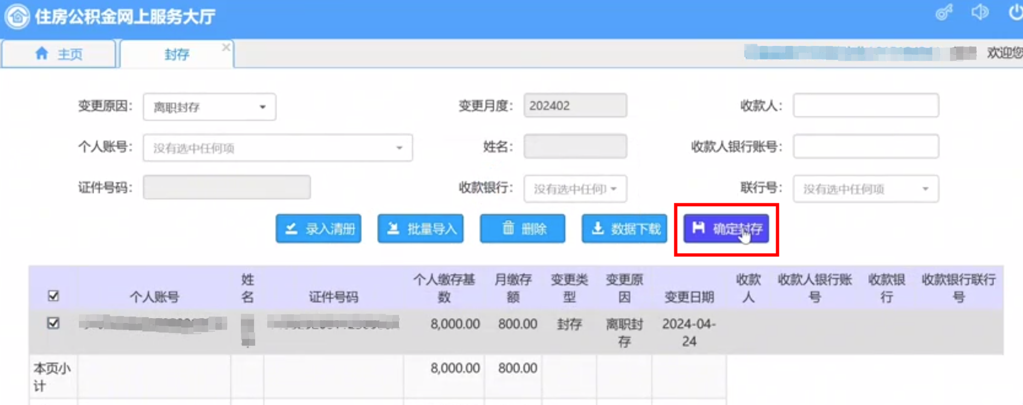
Task: Click the 变更月度 field showing 202402
Action: tap(575, 105)
